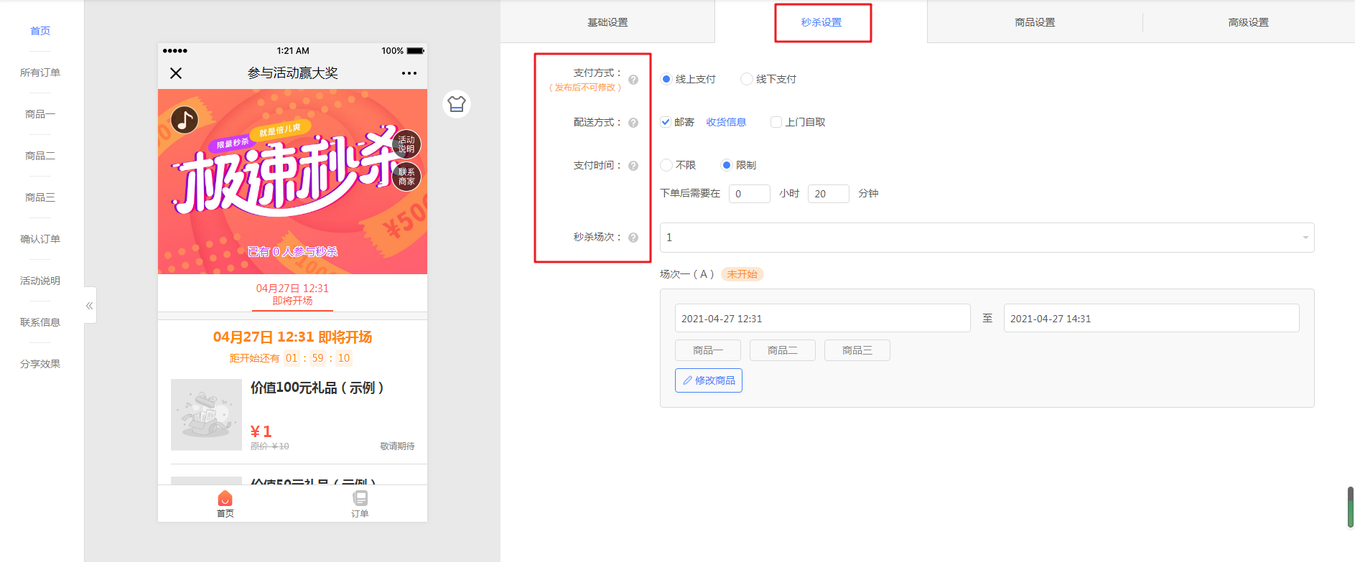The height and width of the screenshot is (562, 1355).
Task: Open 分享效果 in left sidebar
Action: tap(40, 364)
